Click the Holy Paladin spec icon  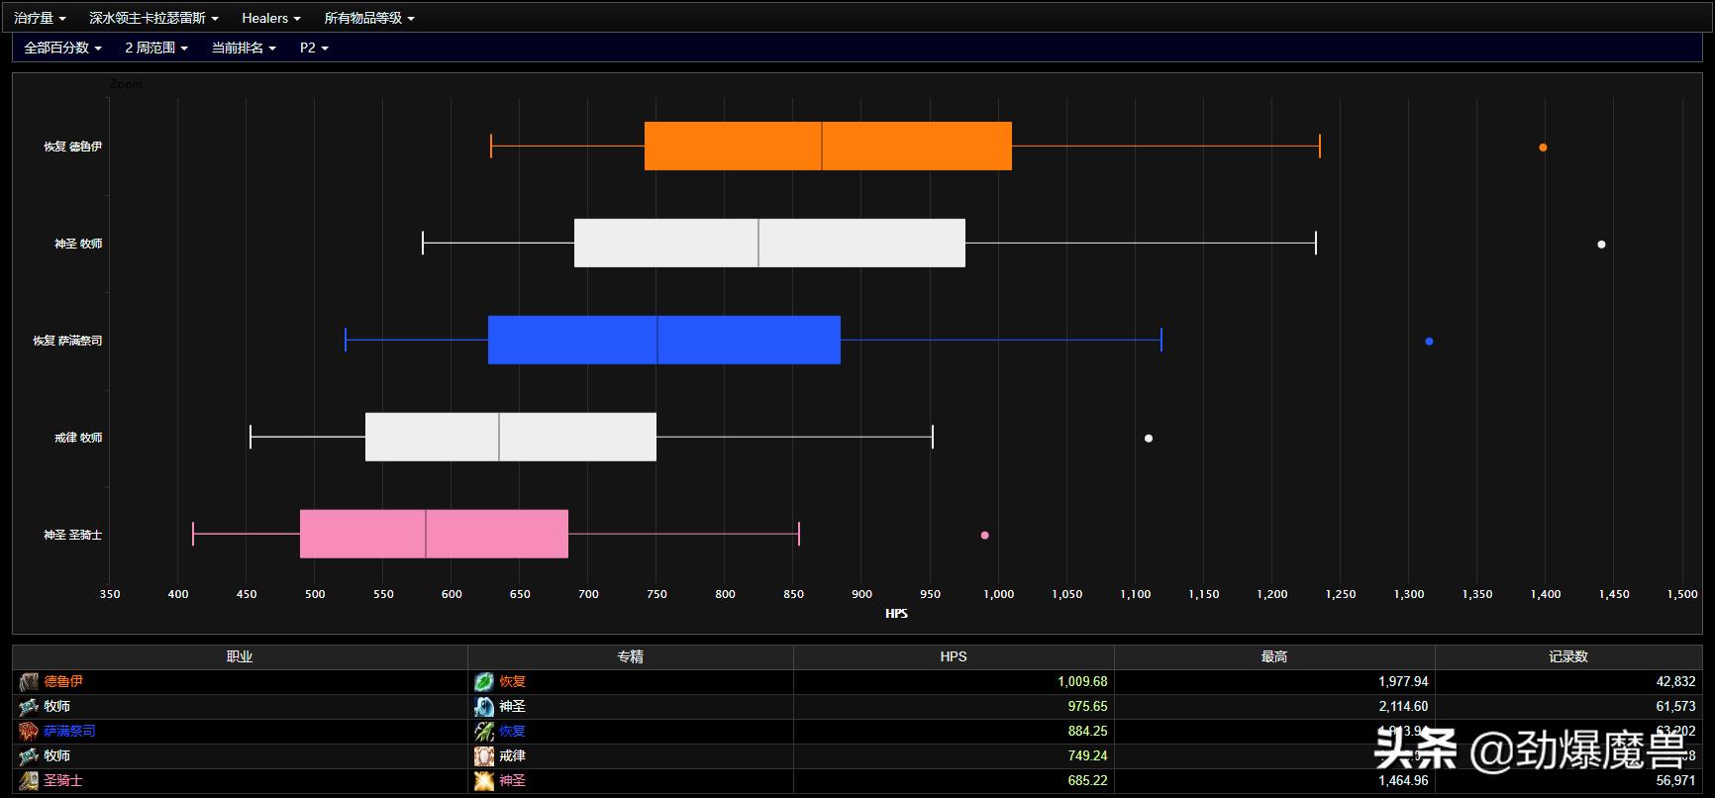484,780
